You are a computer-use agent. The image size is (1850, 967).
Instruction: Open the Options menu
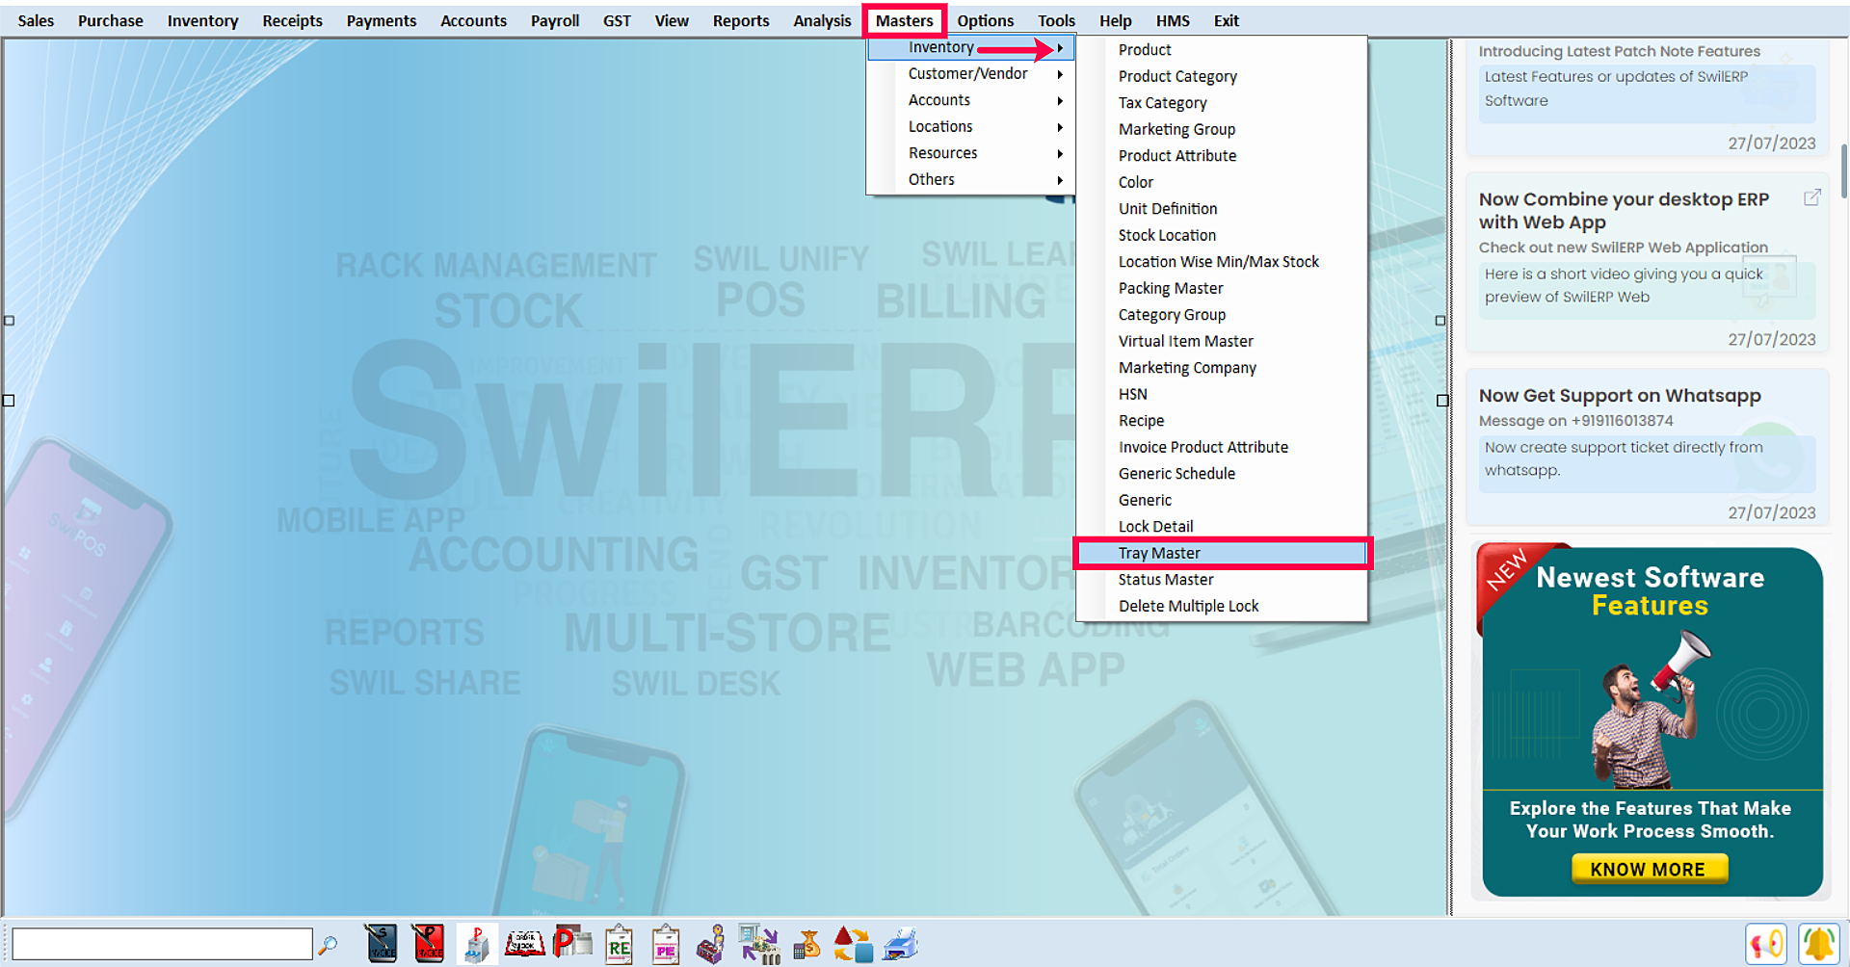tap(985, 20)
